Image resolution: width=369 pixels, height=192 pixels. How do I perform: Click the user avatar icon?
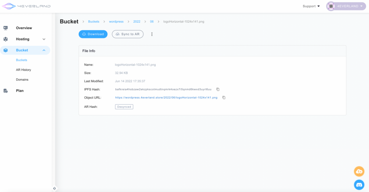click(331, 6)
